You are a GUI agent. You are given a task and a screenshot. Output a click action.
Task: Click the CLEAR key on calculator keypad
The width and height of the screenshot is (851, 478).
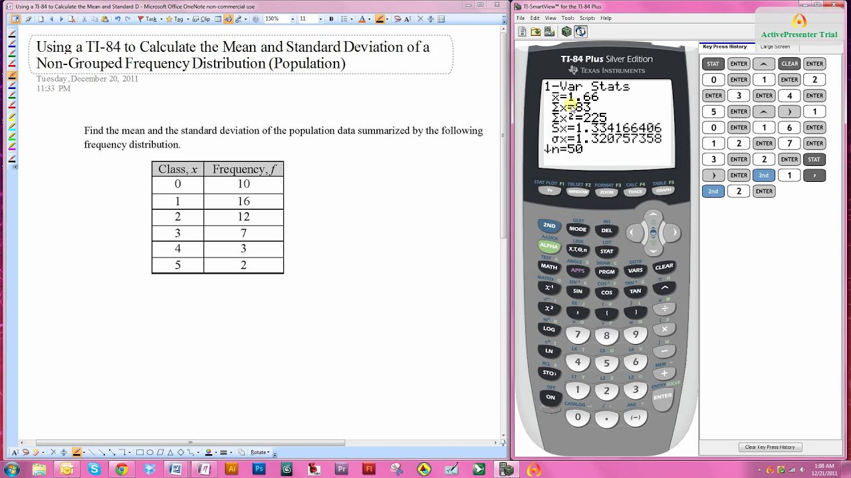[x=664, y=267]
